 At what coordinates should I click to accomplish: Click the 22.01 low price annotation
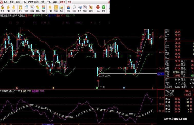point(102,87)
